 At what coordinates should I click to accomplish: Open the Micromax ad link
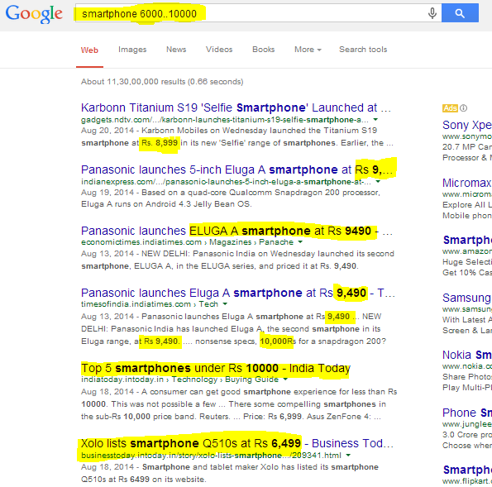pyautogui.click(x=467, y=183)
